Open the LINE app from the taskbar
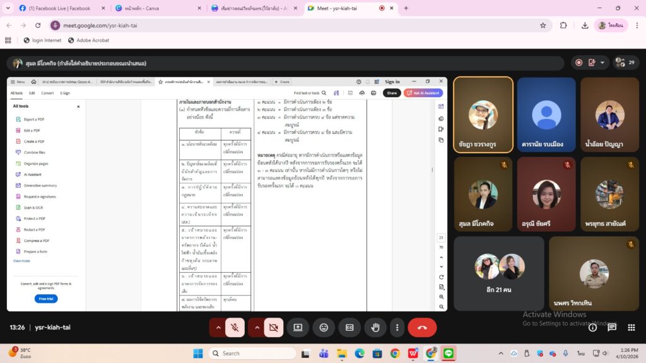The height and width of the screenshot is (363, 646). coord(449,353)
